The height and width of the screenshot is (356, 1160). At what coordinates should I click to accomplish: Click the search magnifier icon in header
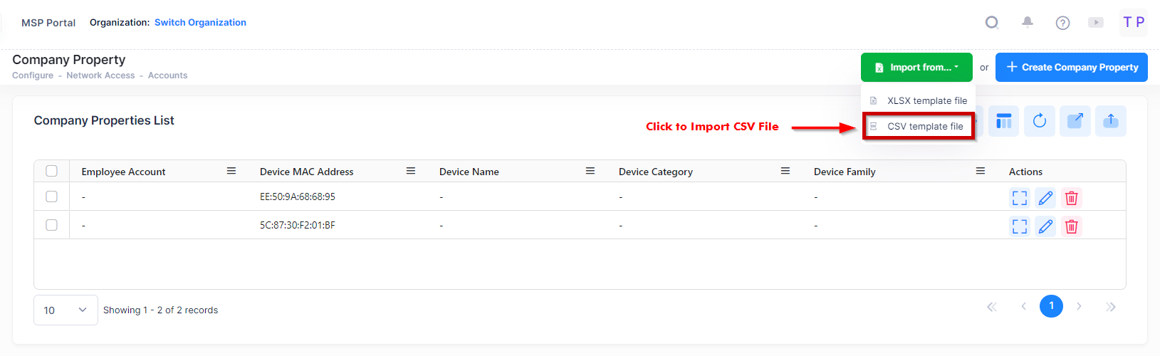pyautogui.click(x=991, y=23)
